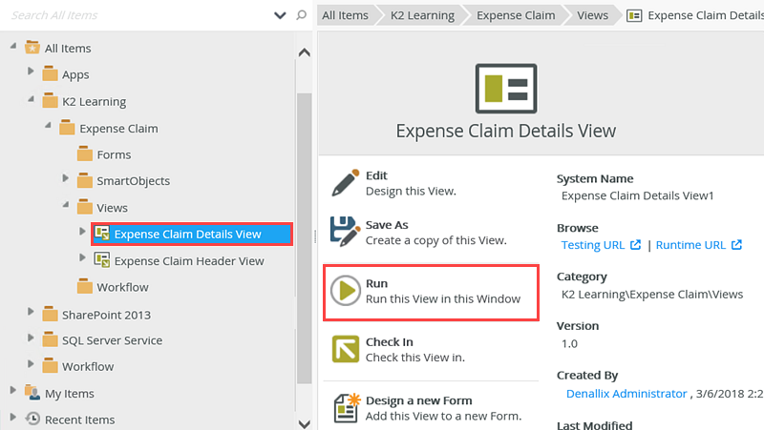Click the Denallix Administrator link
764x430 pixels.
tap(624, 394)
